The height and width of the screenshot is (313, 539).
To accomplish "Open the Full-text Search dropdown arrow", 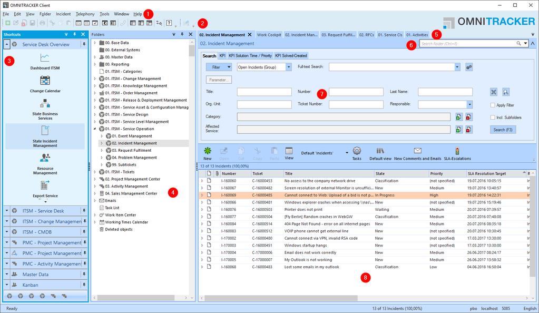I will tap(457, 67).
